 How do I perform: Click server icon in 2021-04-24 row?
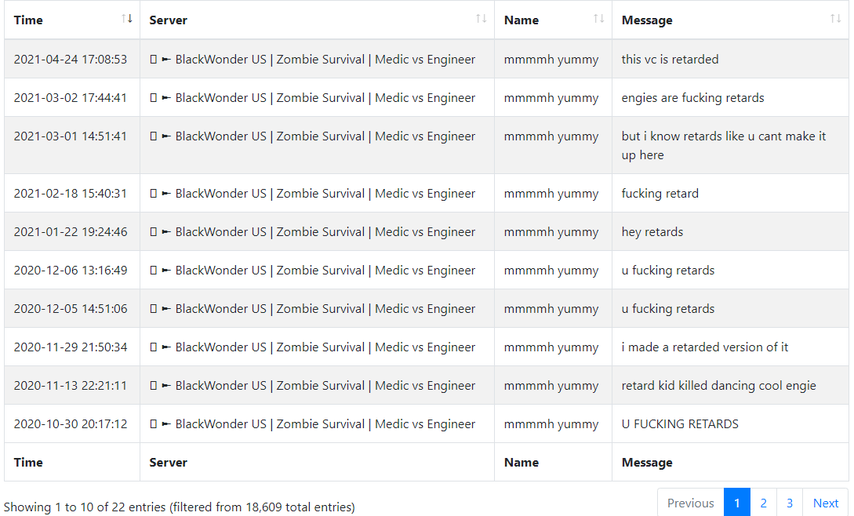coord(153,60)
